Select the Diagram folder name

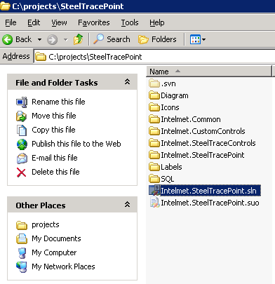(x=175, y=95)
